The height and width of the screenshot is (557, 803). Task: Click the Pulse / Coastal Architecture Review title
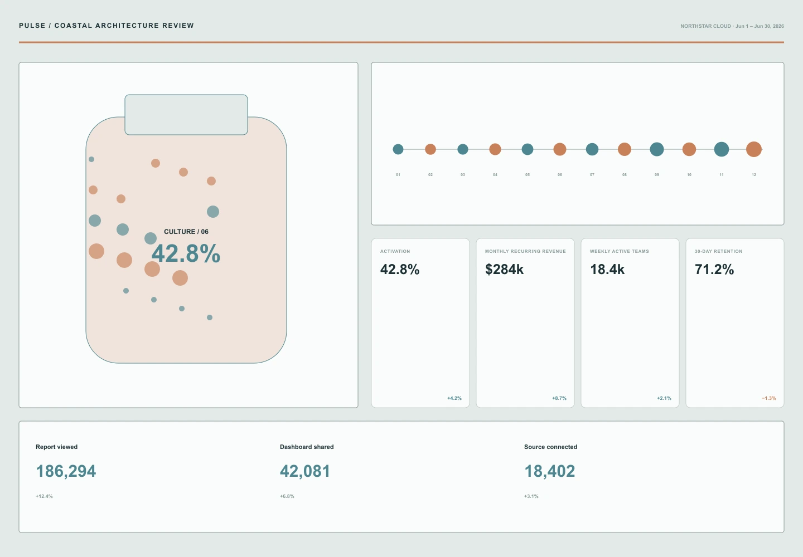[107, 26]
